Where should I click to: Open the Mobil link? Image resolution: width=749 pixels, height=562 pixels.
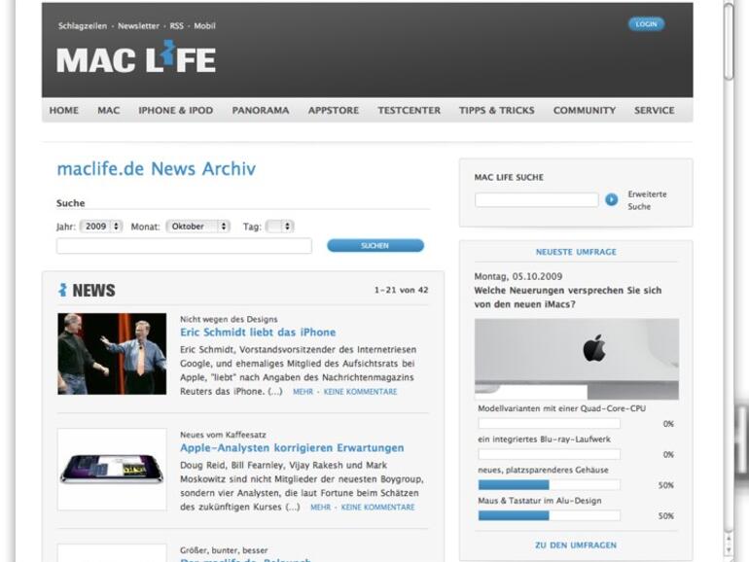tap(204, 26)
